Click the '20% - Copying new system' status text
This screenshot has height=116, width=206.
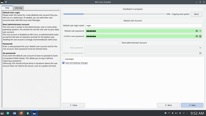[178, 14]
